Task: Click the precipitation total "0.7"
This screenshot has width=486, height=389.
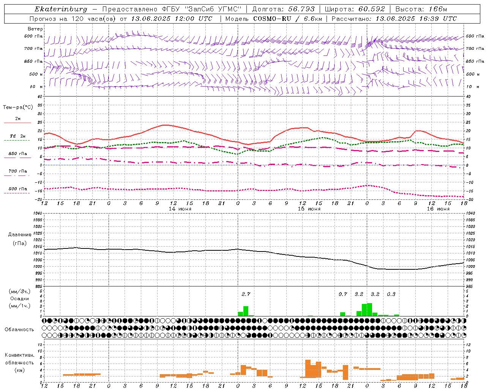Action: [343, 294]
